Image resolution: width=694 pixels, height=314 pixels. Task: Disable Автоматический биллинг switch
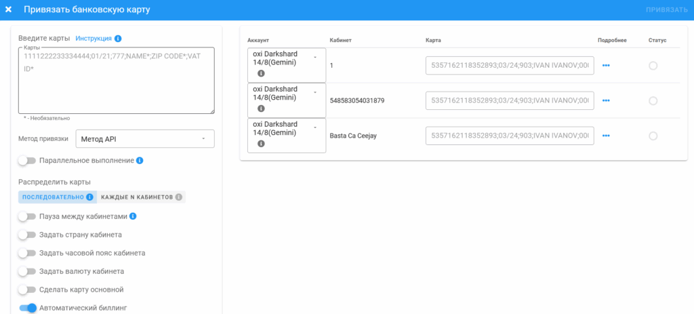coord(27,308)
